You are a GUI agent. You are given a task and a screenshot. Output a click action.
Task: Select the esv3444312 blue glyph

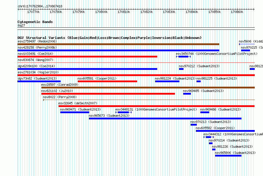[x=209, y=137]
